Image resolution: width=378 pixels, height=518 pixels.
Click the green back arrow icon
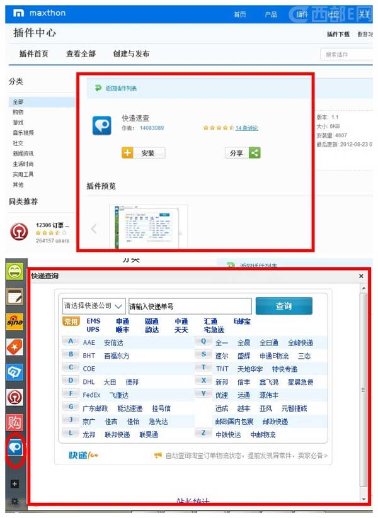point(98,88)
